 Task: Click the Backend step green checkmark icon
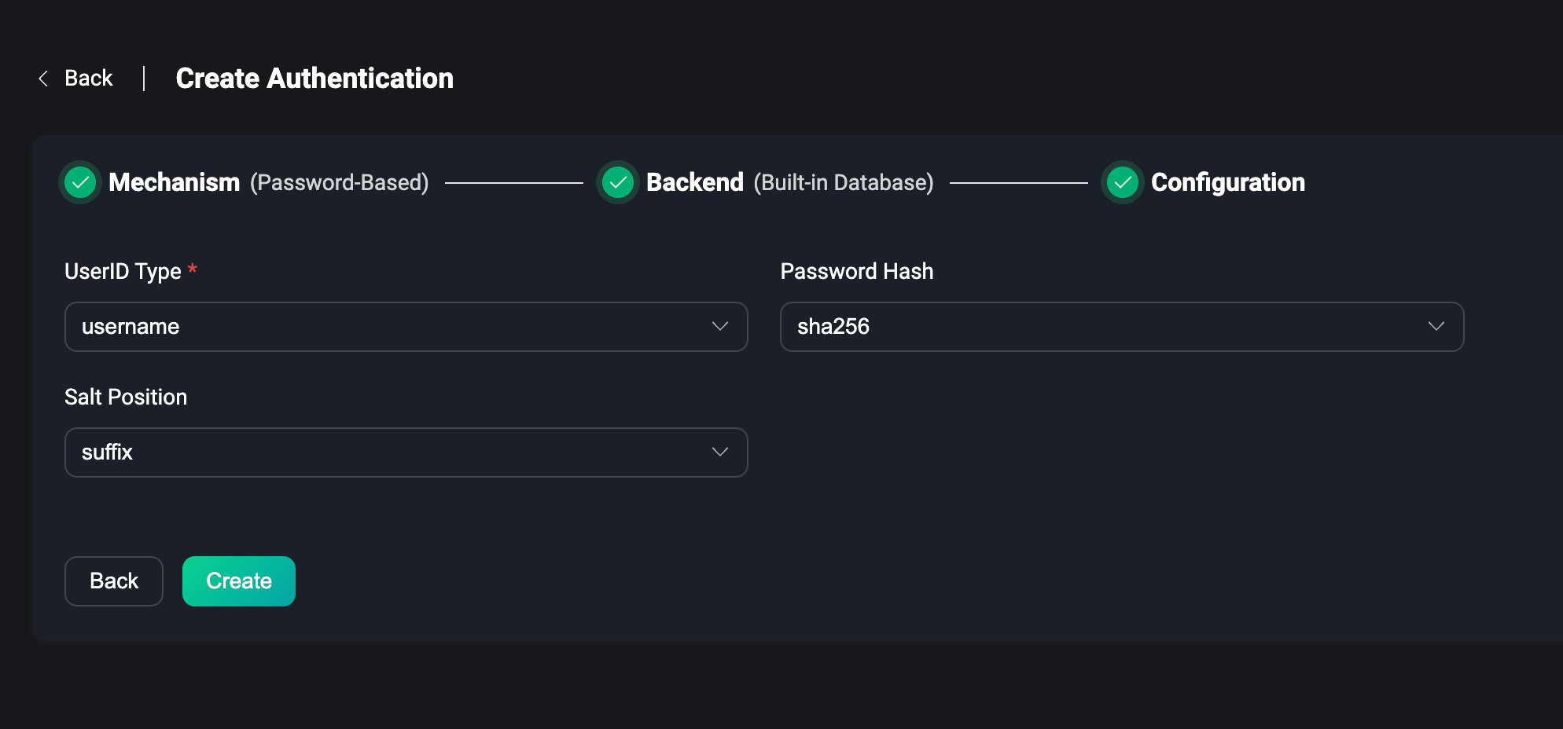[x=618, y=182]
